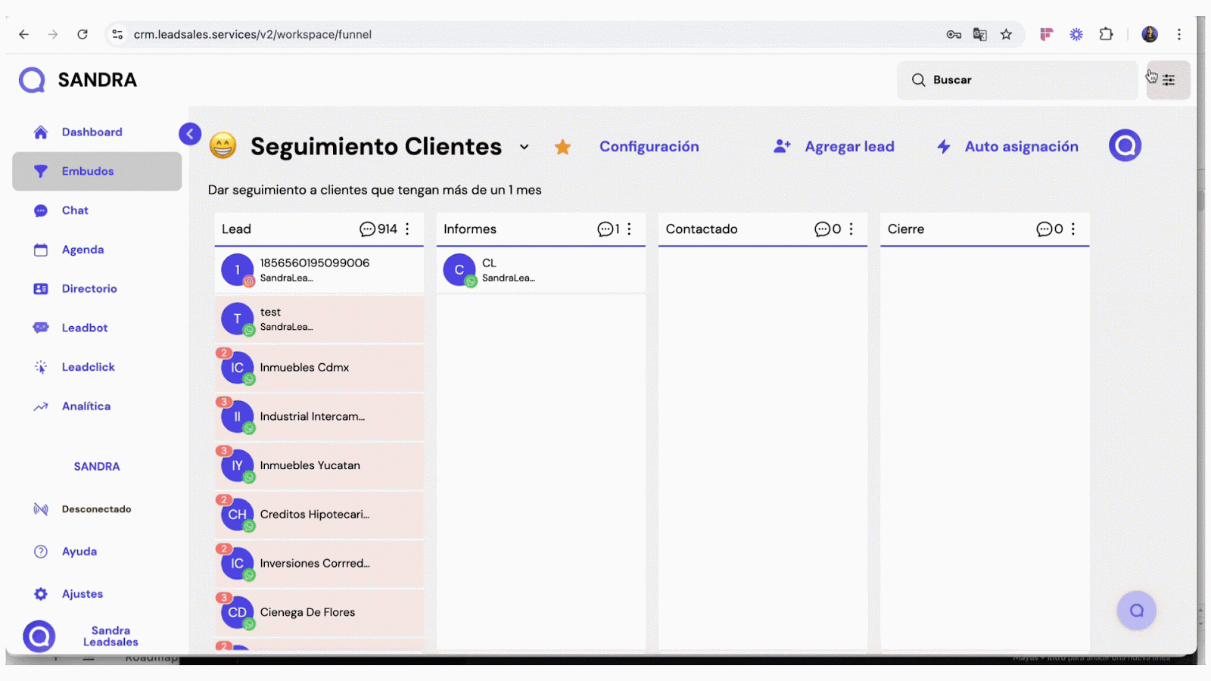
Task: Open the Cierre column three-dot menu
Action: (x=1072, y=229)
